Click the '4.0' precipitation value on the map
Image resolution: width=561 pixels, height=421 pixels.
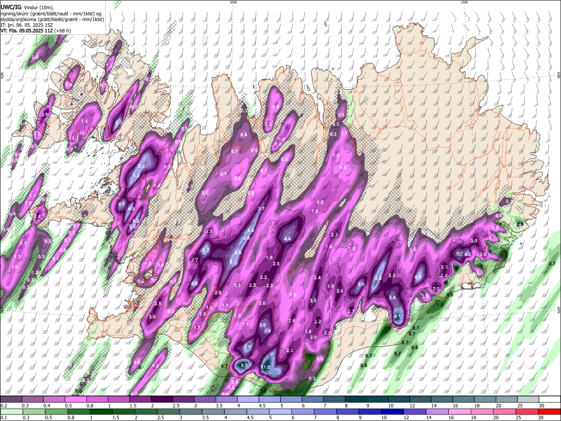[x=288, y=239]
